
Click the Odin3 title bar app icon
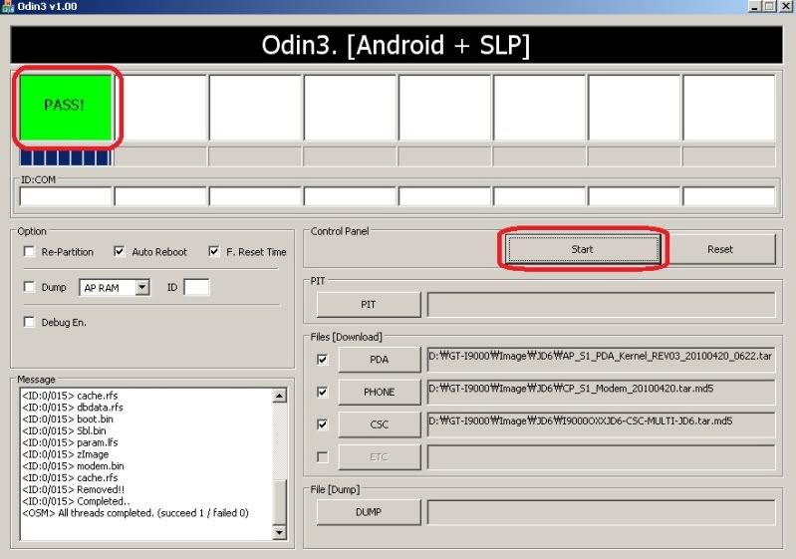coord(8,7)
